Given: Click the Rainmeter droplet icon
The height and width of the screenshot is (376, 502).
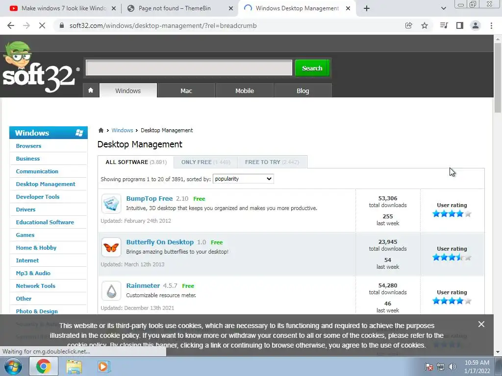Looking at the screenshot, I should [x=111, y=291].
